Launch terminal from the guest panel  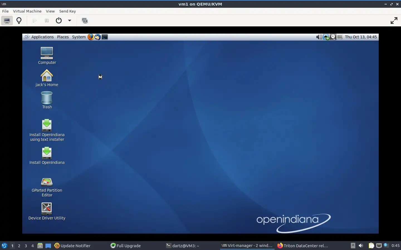pos(105,37)
